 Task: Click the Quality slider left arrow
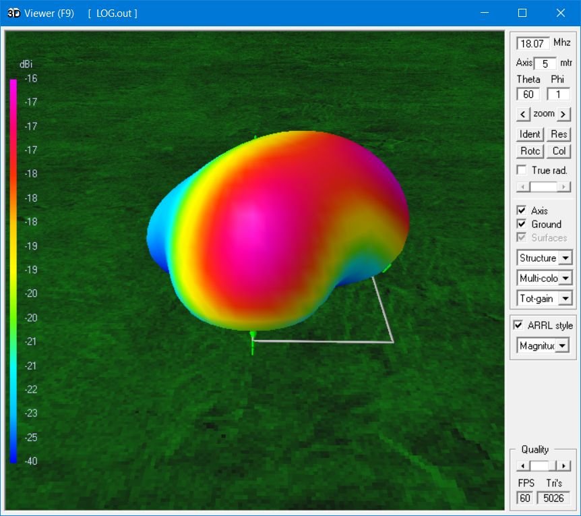[x=522, y=466]
